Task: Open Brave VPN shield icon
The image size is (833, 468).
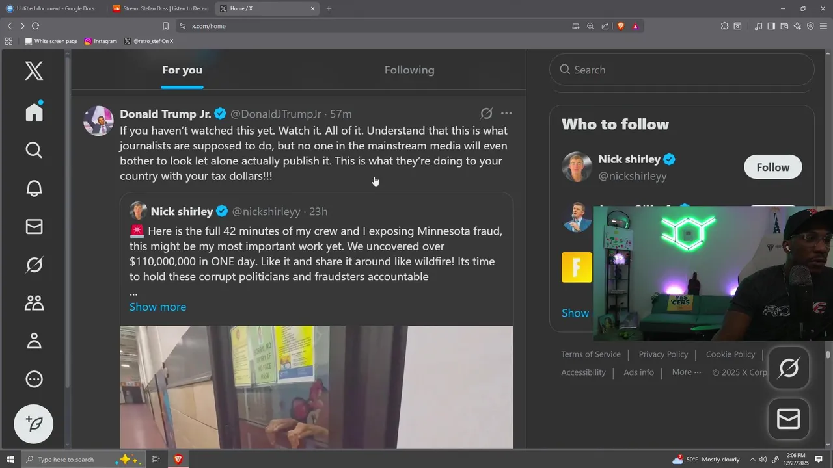Action: coord(810,26)
